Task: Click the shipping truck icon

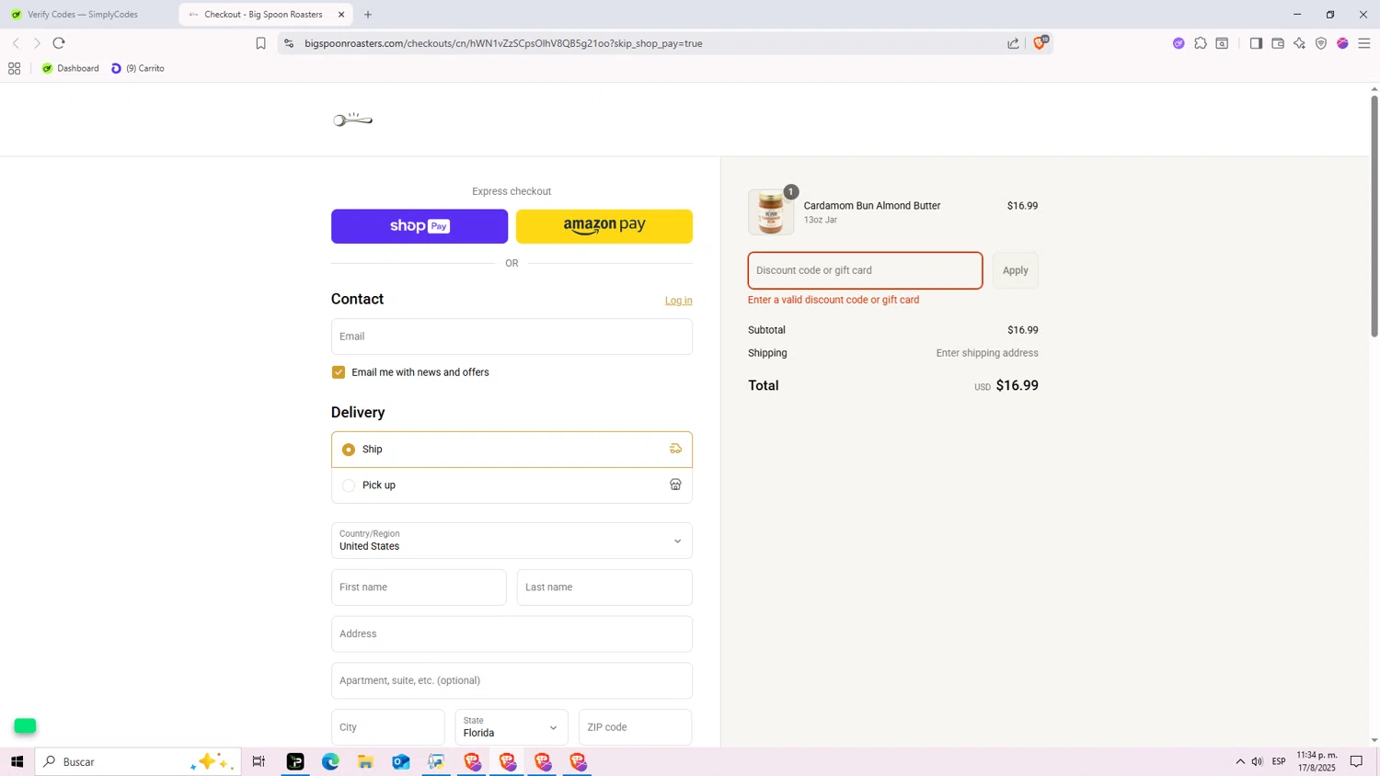Action: [675, 449]
